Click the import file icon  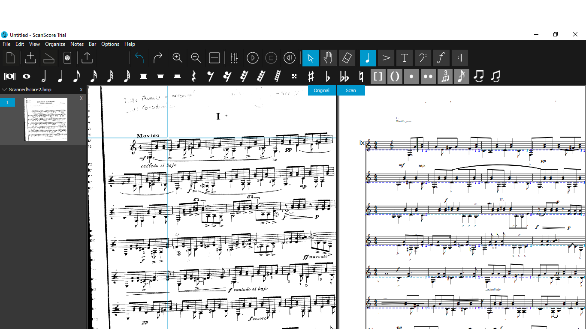point(30,58)
